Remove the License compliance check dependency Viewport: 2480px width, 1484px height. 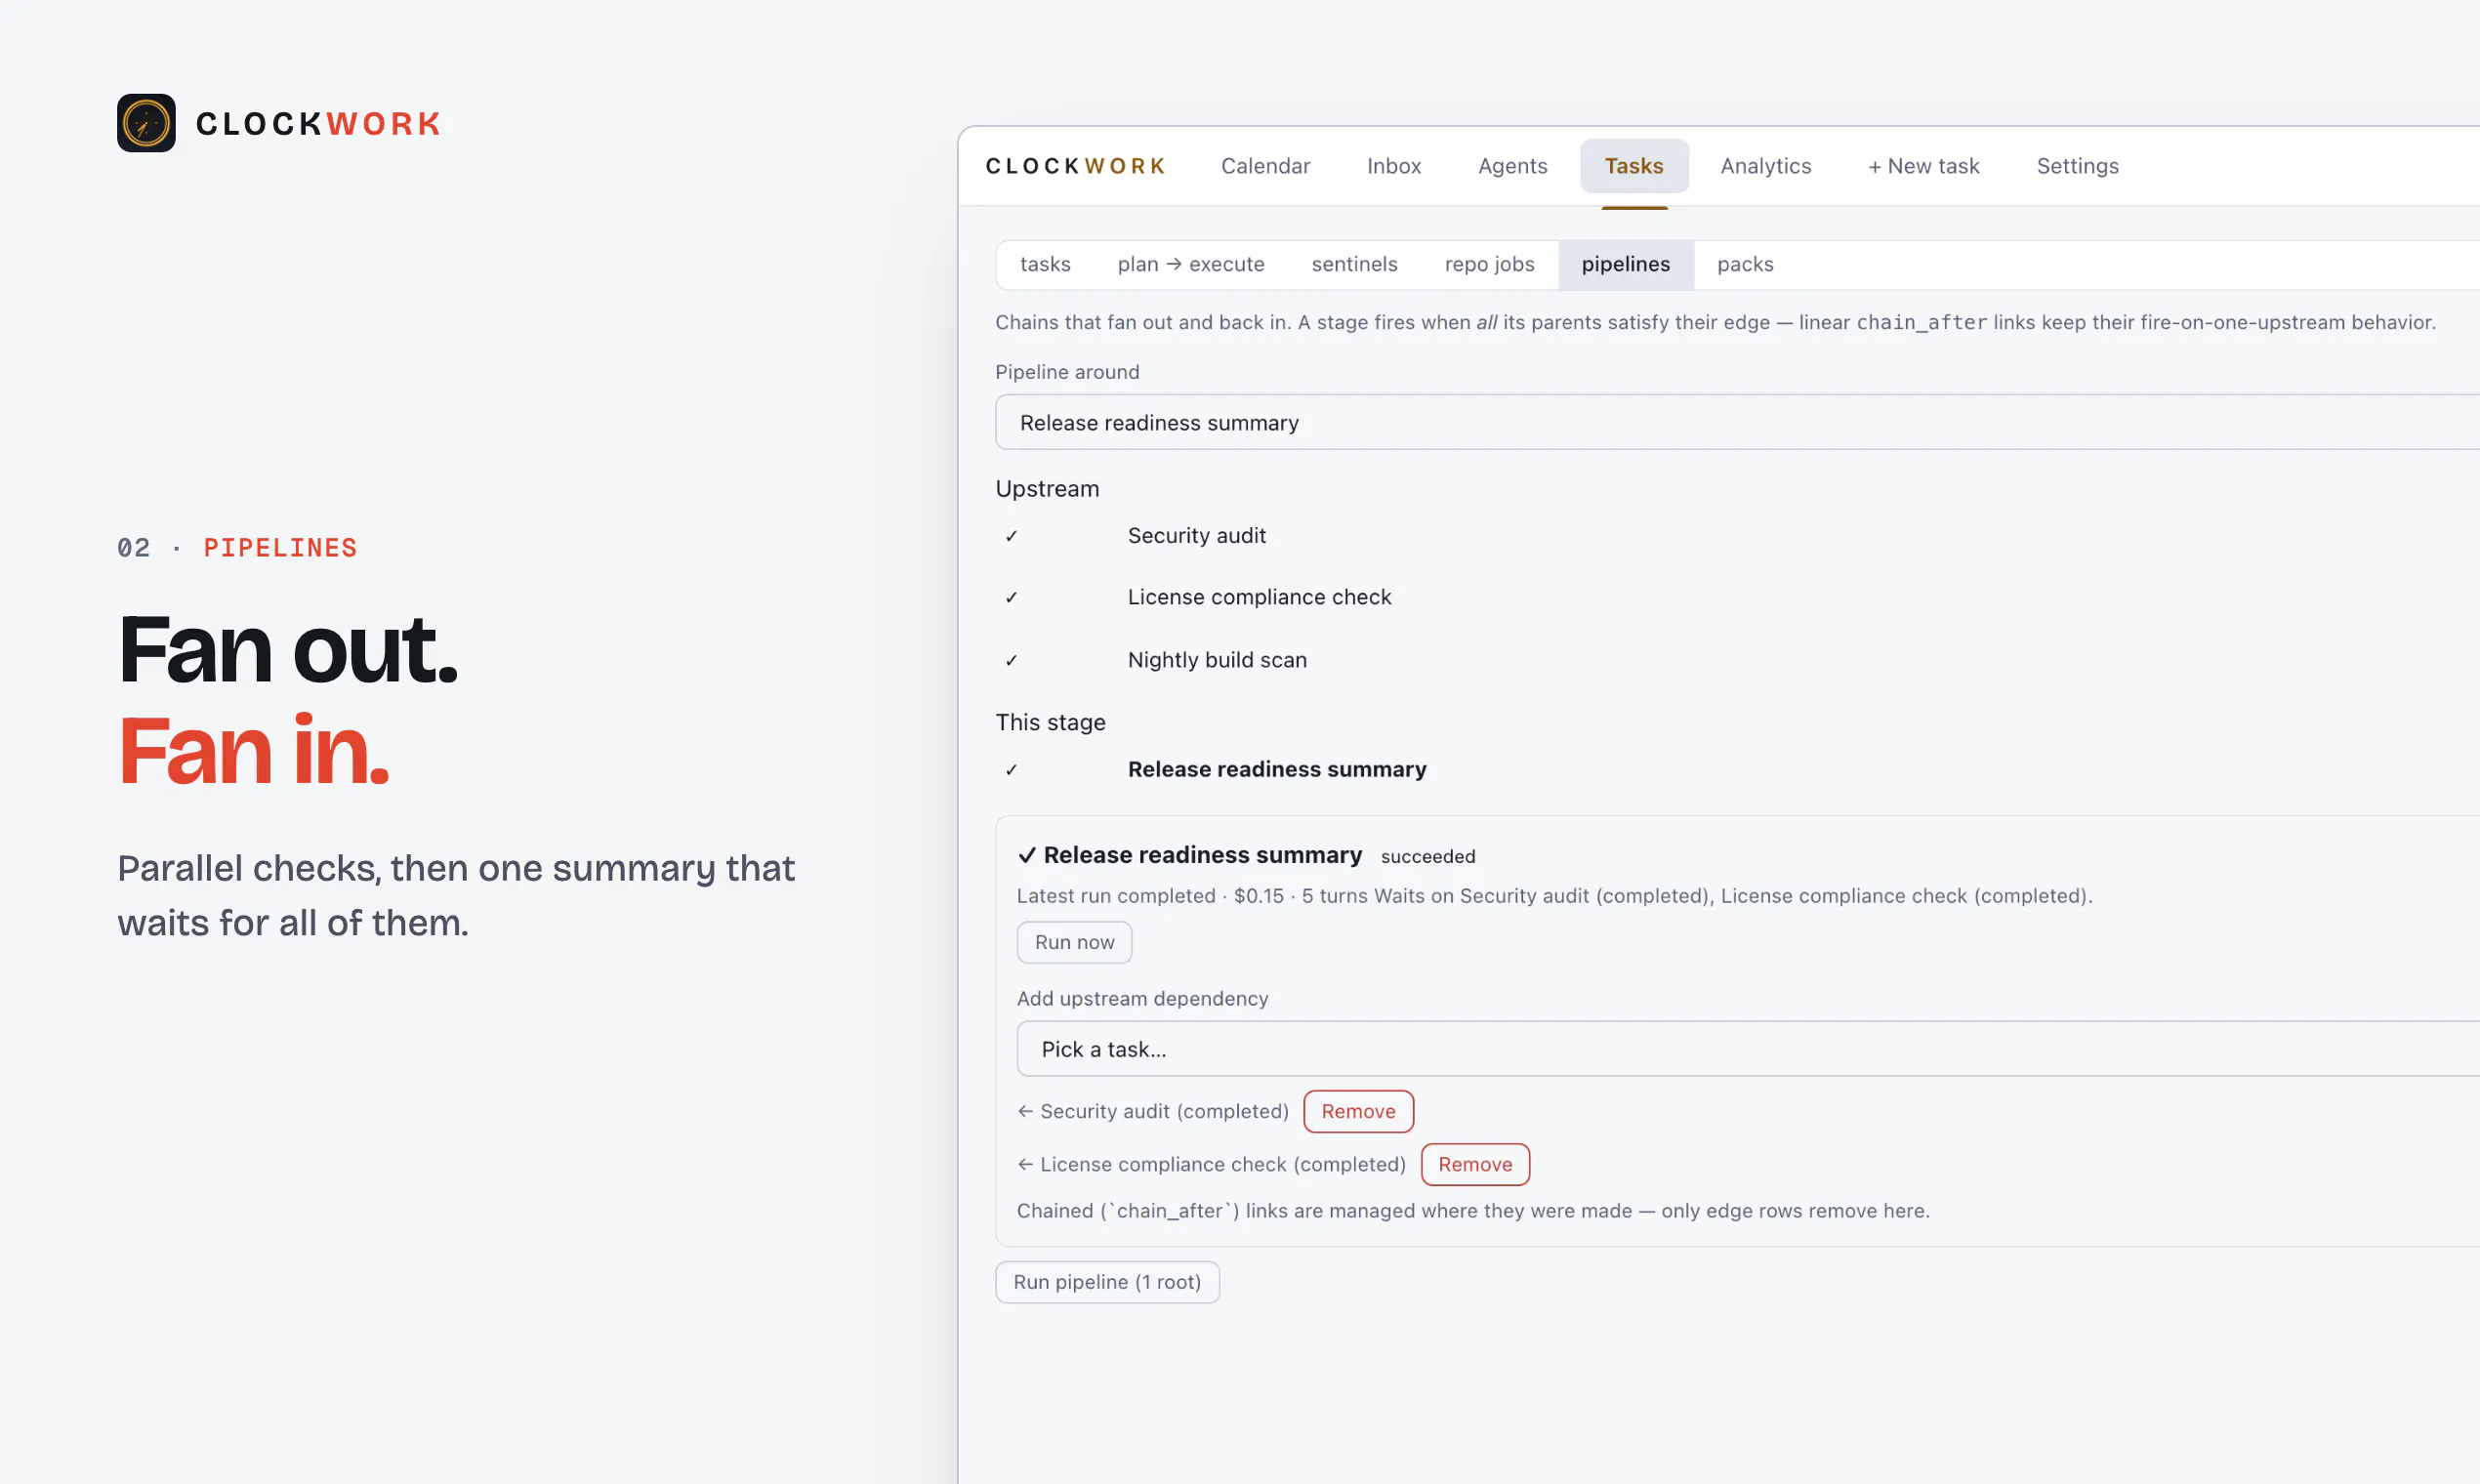coord(1475,1165)
